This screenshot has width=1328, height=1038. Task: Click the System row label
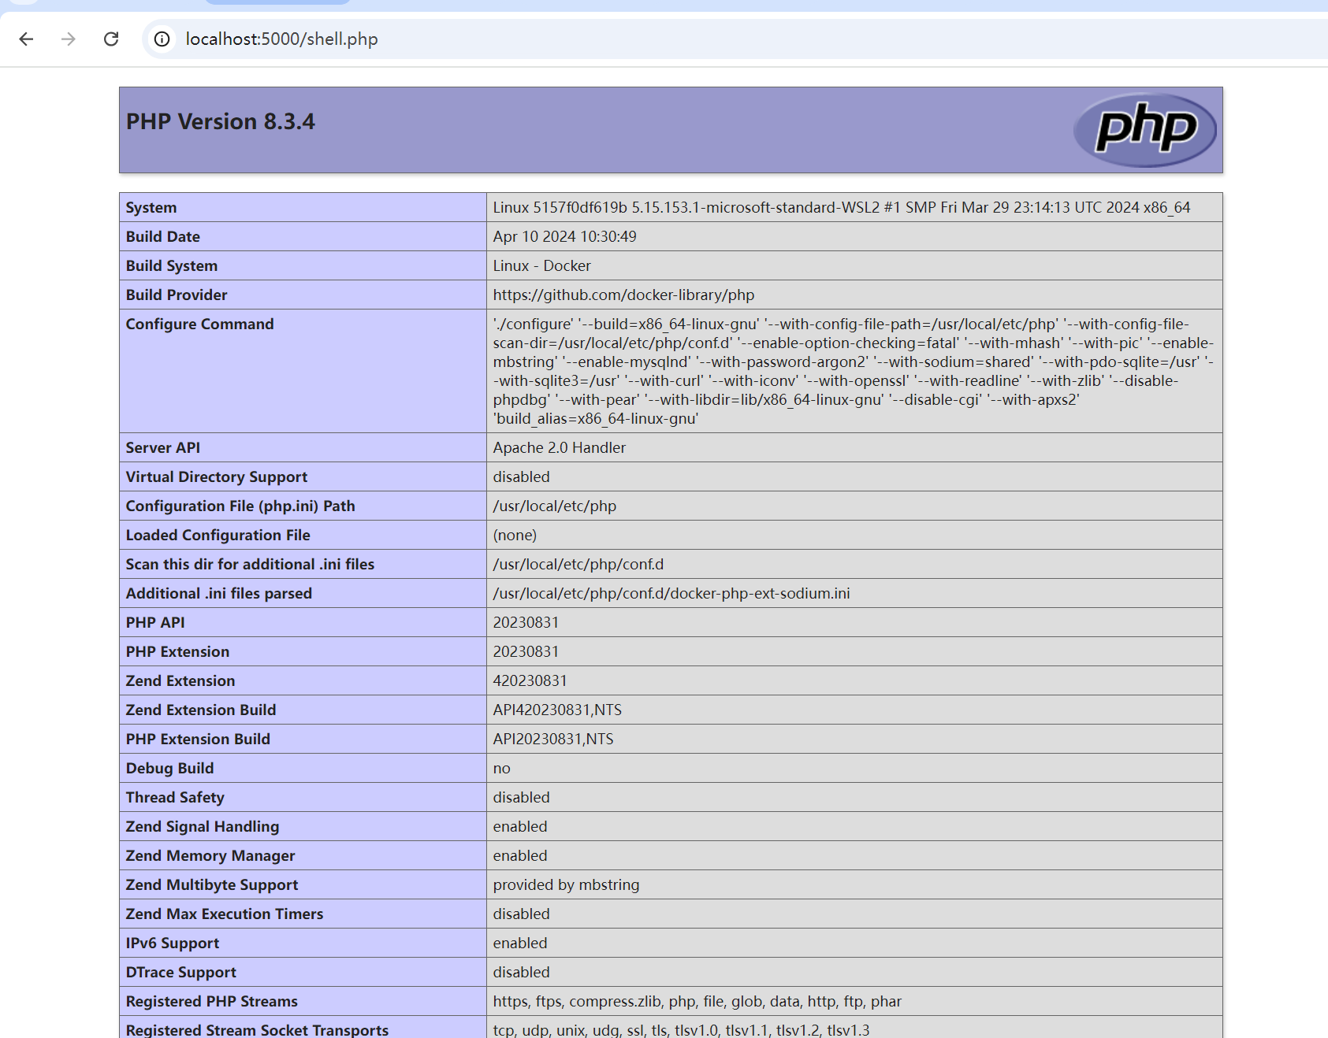tap(151, 208)
